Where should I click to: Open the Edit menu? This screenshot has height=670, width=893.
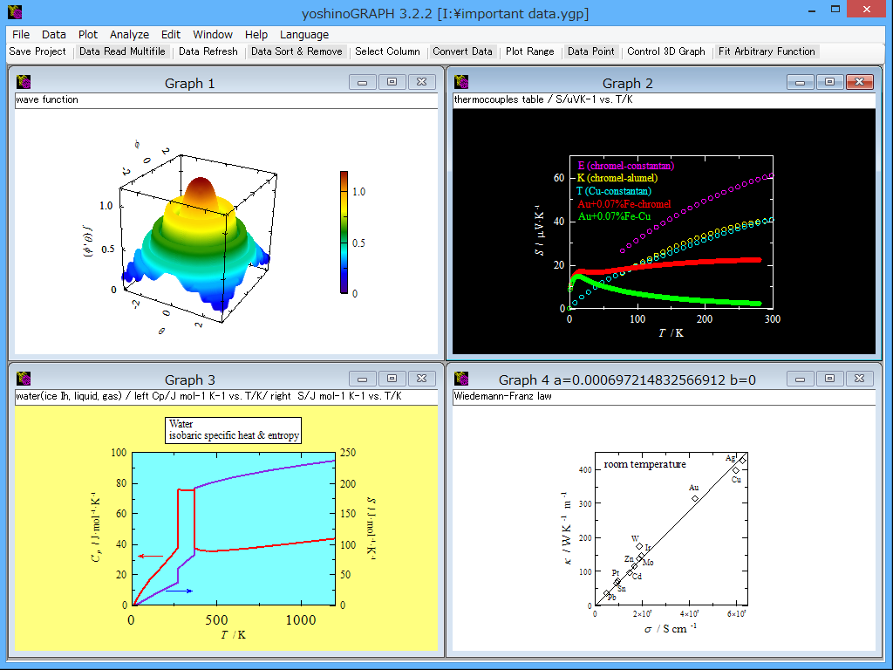point(170,35)
